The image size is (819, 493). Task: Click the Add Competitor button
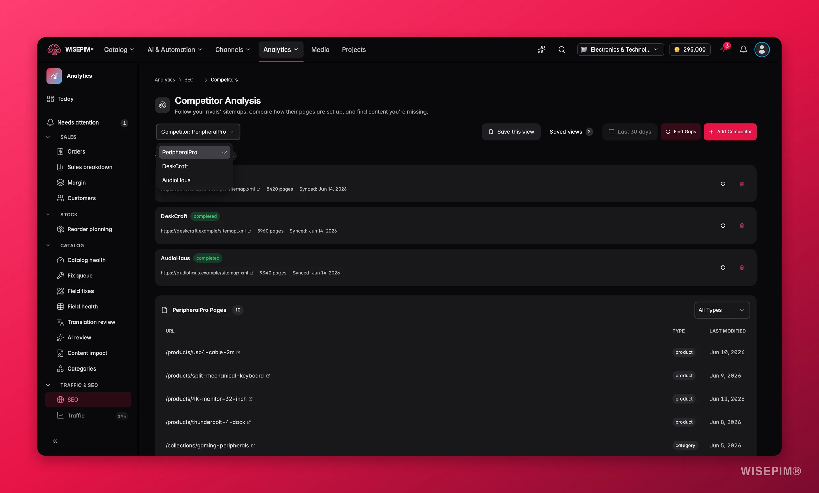(x=730, y=132)
